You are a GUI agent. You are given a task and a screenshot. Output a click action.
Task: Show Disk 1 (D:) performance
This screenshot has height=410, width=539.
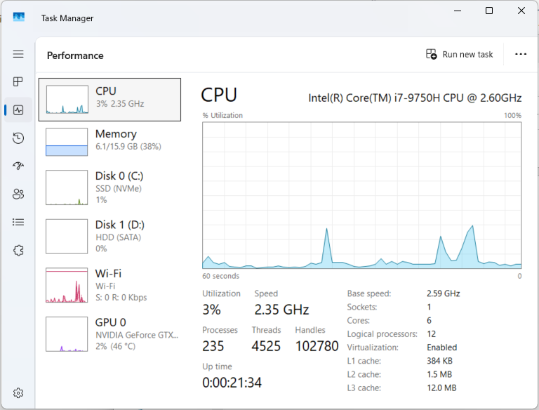click(109, 236)
